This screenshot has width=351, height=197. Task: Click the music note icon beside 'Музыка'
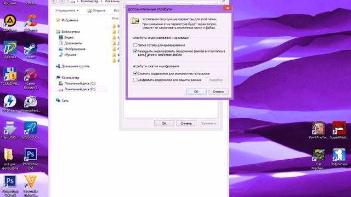[61, 55]
